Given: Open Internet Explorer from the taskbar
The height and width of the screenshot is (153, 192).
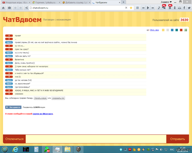Looking at the screenshot, I should (15, 149).
